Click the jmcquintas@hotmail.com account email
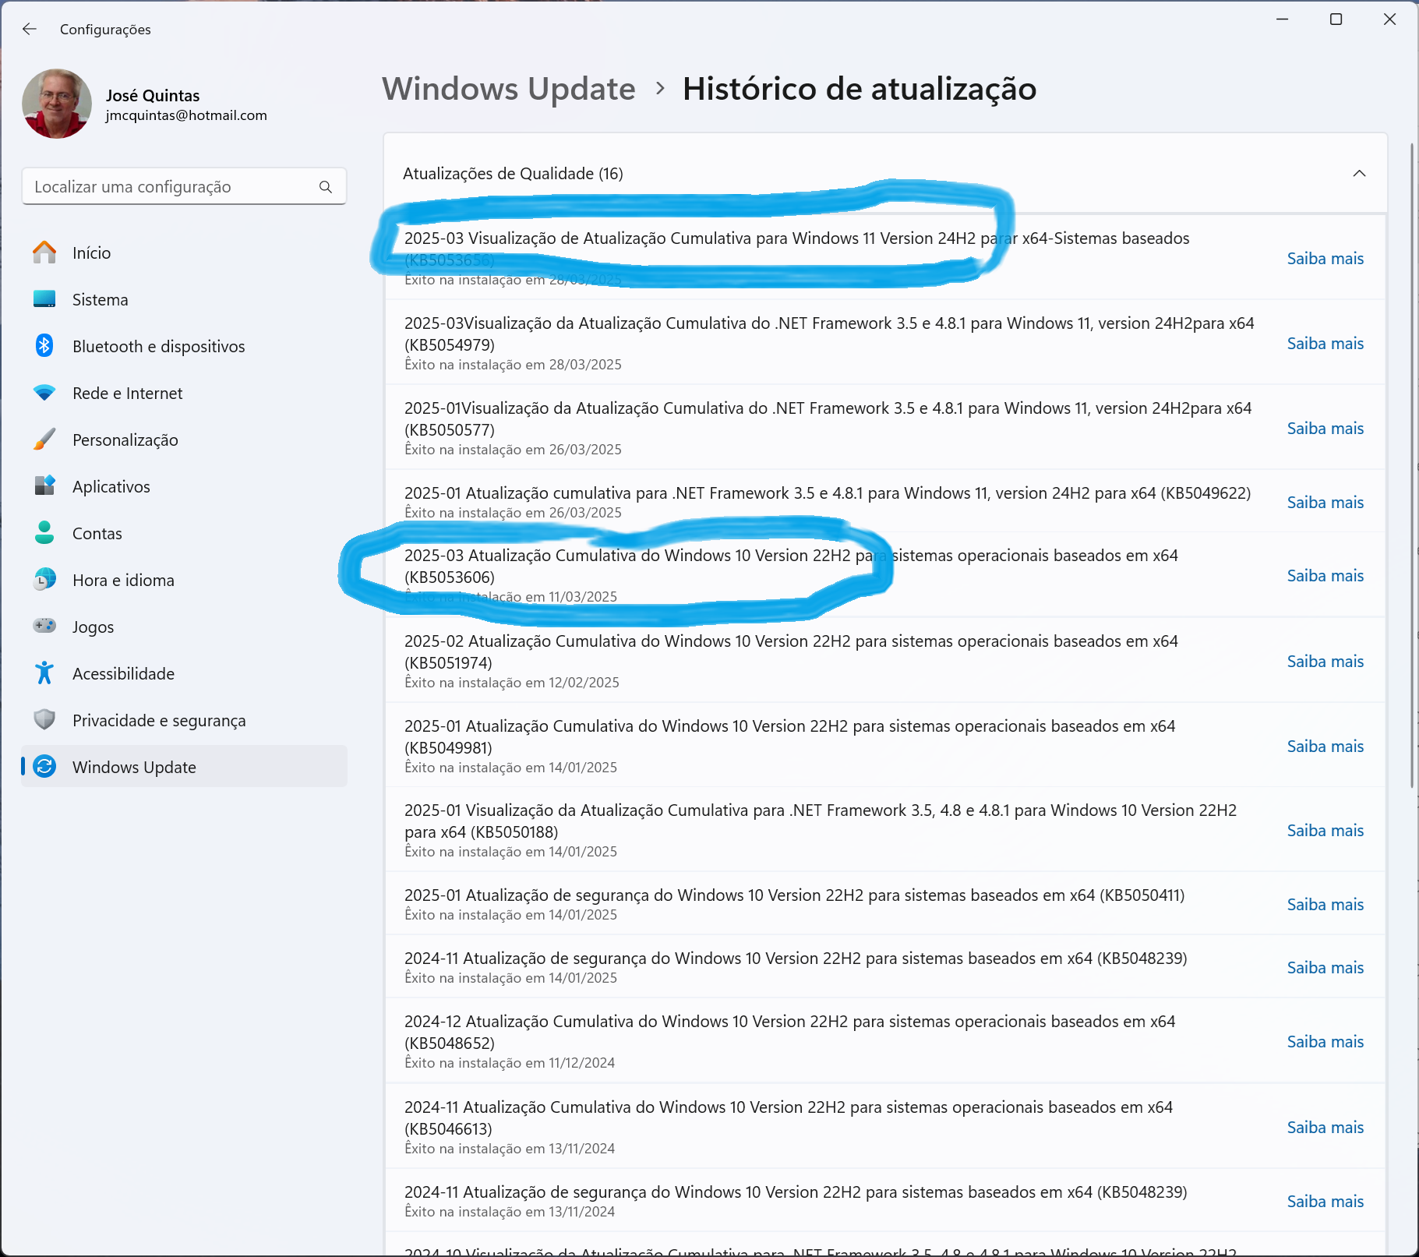1419x1257 pixels. pos(186,115)
